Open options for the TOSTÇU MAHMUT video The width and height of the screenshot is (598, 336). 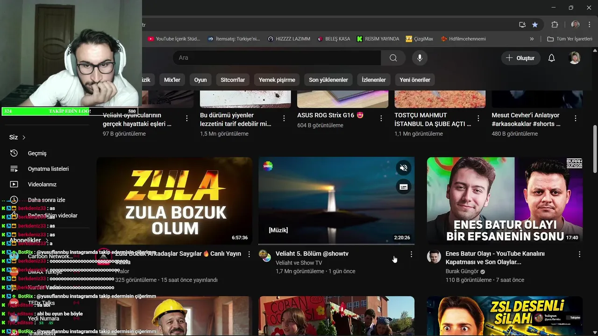tap(478, 119)
